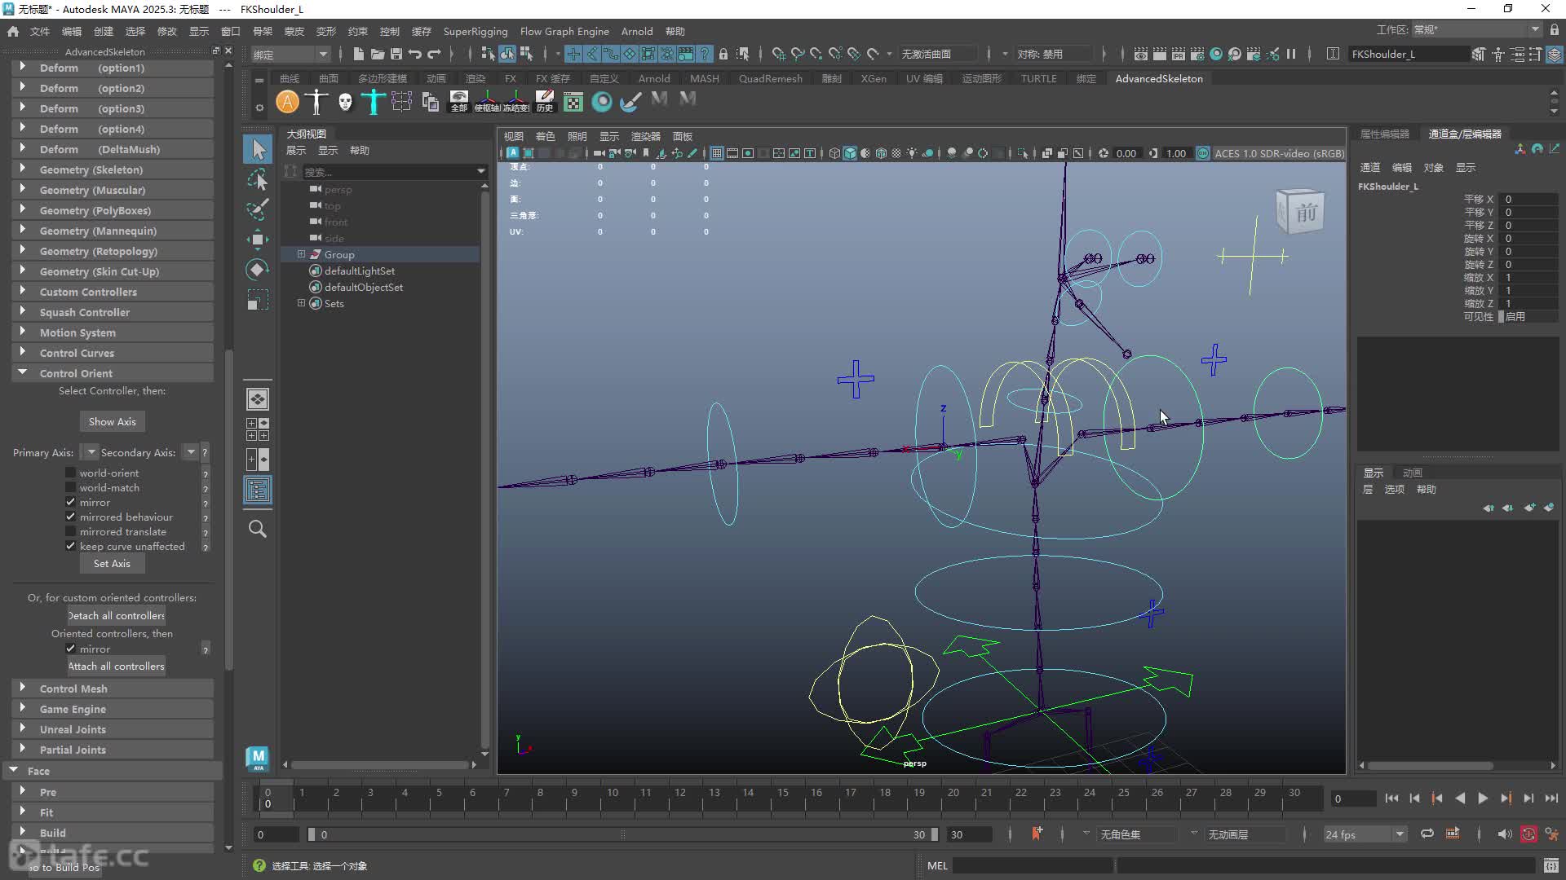The height and width of the screenshot is (880, 1566).
Task: Uncheck mirrored behaviour option
Action: coord(71,517)
